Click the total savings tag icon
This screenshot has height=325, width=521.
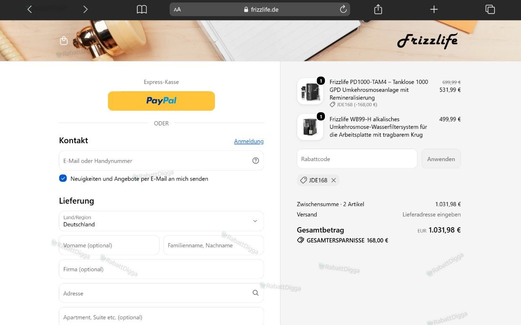[301, 241]
